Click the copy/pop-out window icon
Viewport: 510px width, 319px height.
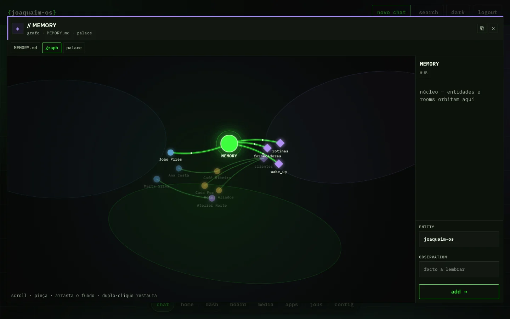tap(482, 28)
